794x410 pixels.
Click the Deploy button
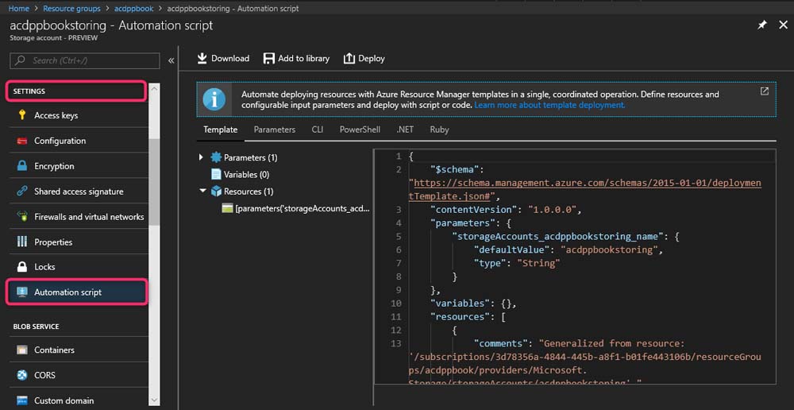[x=364, y=58]
